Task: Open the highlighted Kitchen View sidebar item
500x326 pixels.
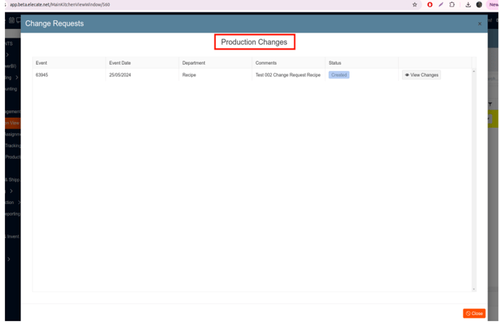Action: (13, 123)
